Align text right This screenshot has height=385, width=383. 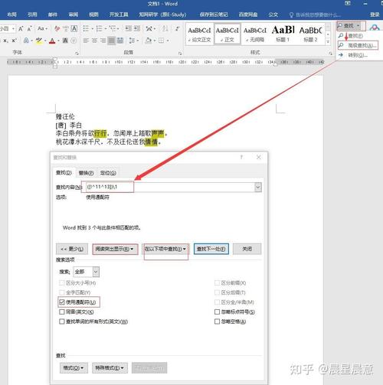103,41
